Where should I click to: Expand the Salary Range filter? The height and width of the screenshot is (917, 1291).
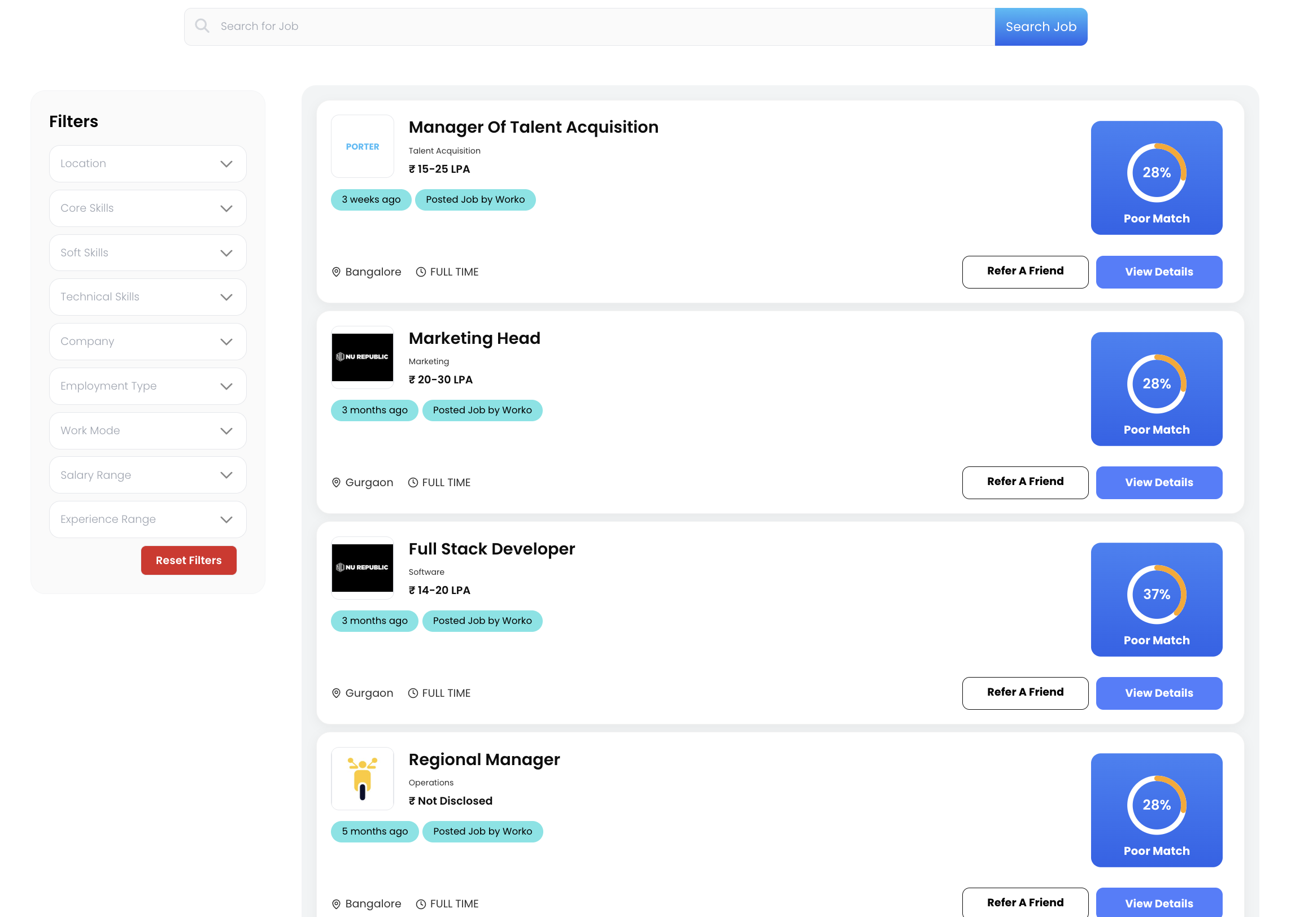click(x=147, y=475)
